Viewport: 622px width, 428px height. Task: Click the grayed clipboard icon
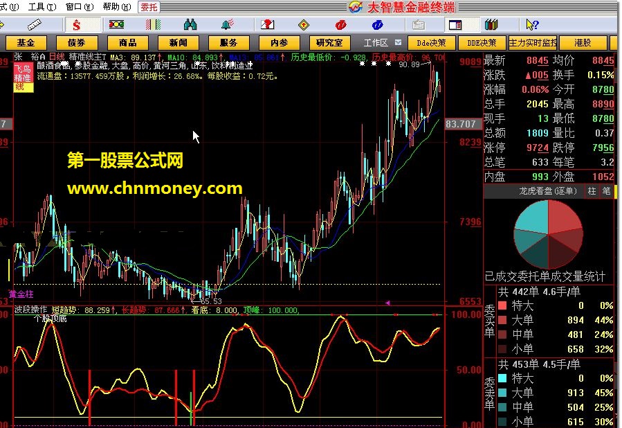click(x=418, y=25)
